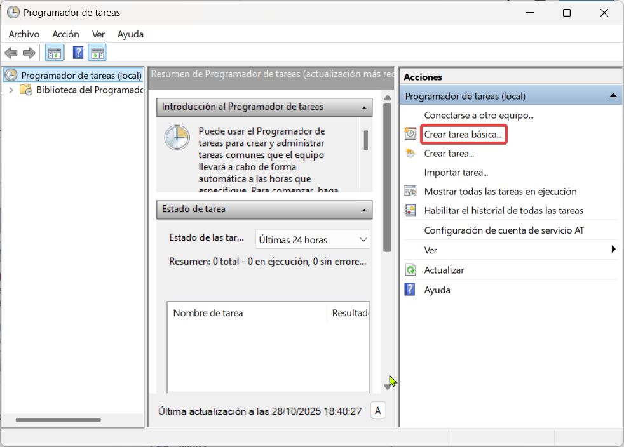Show all running tasks (Mostrar todas las tareas)
Viewport: 624px width, 447px height.
500,192
